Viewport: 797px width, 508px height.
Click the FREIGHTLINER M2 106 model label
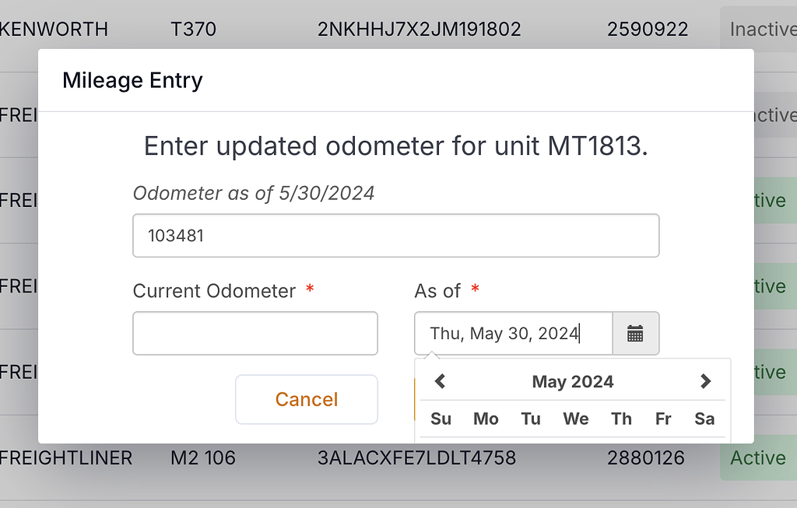pyautogui.click(x=202, y=458)
